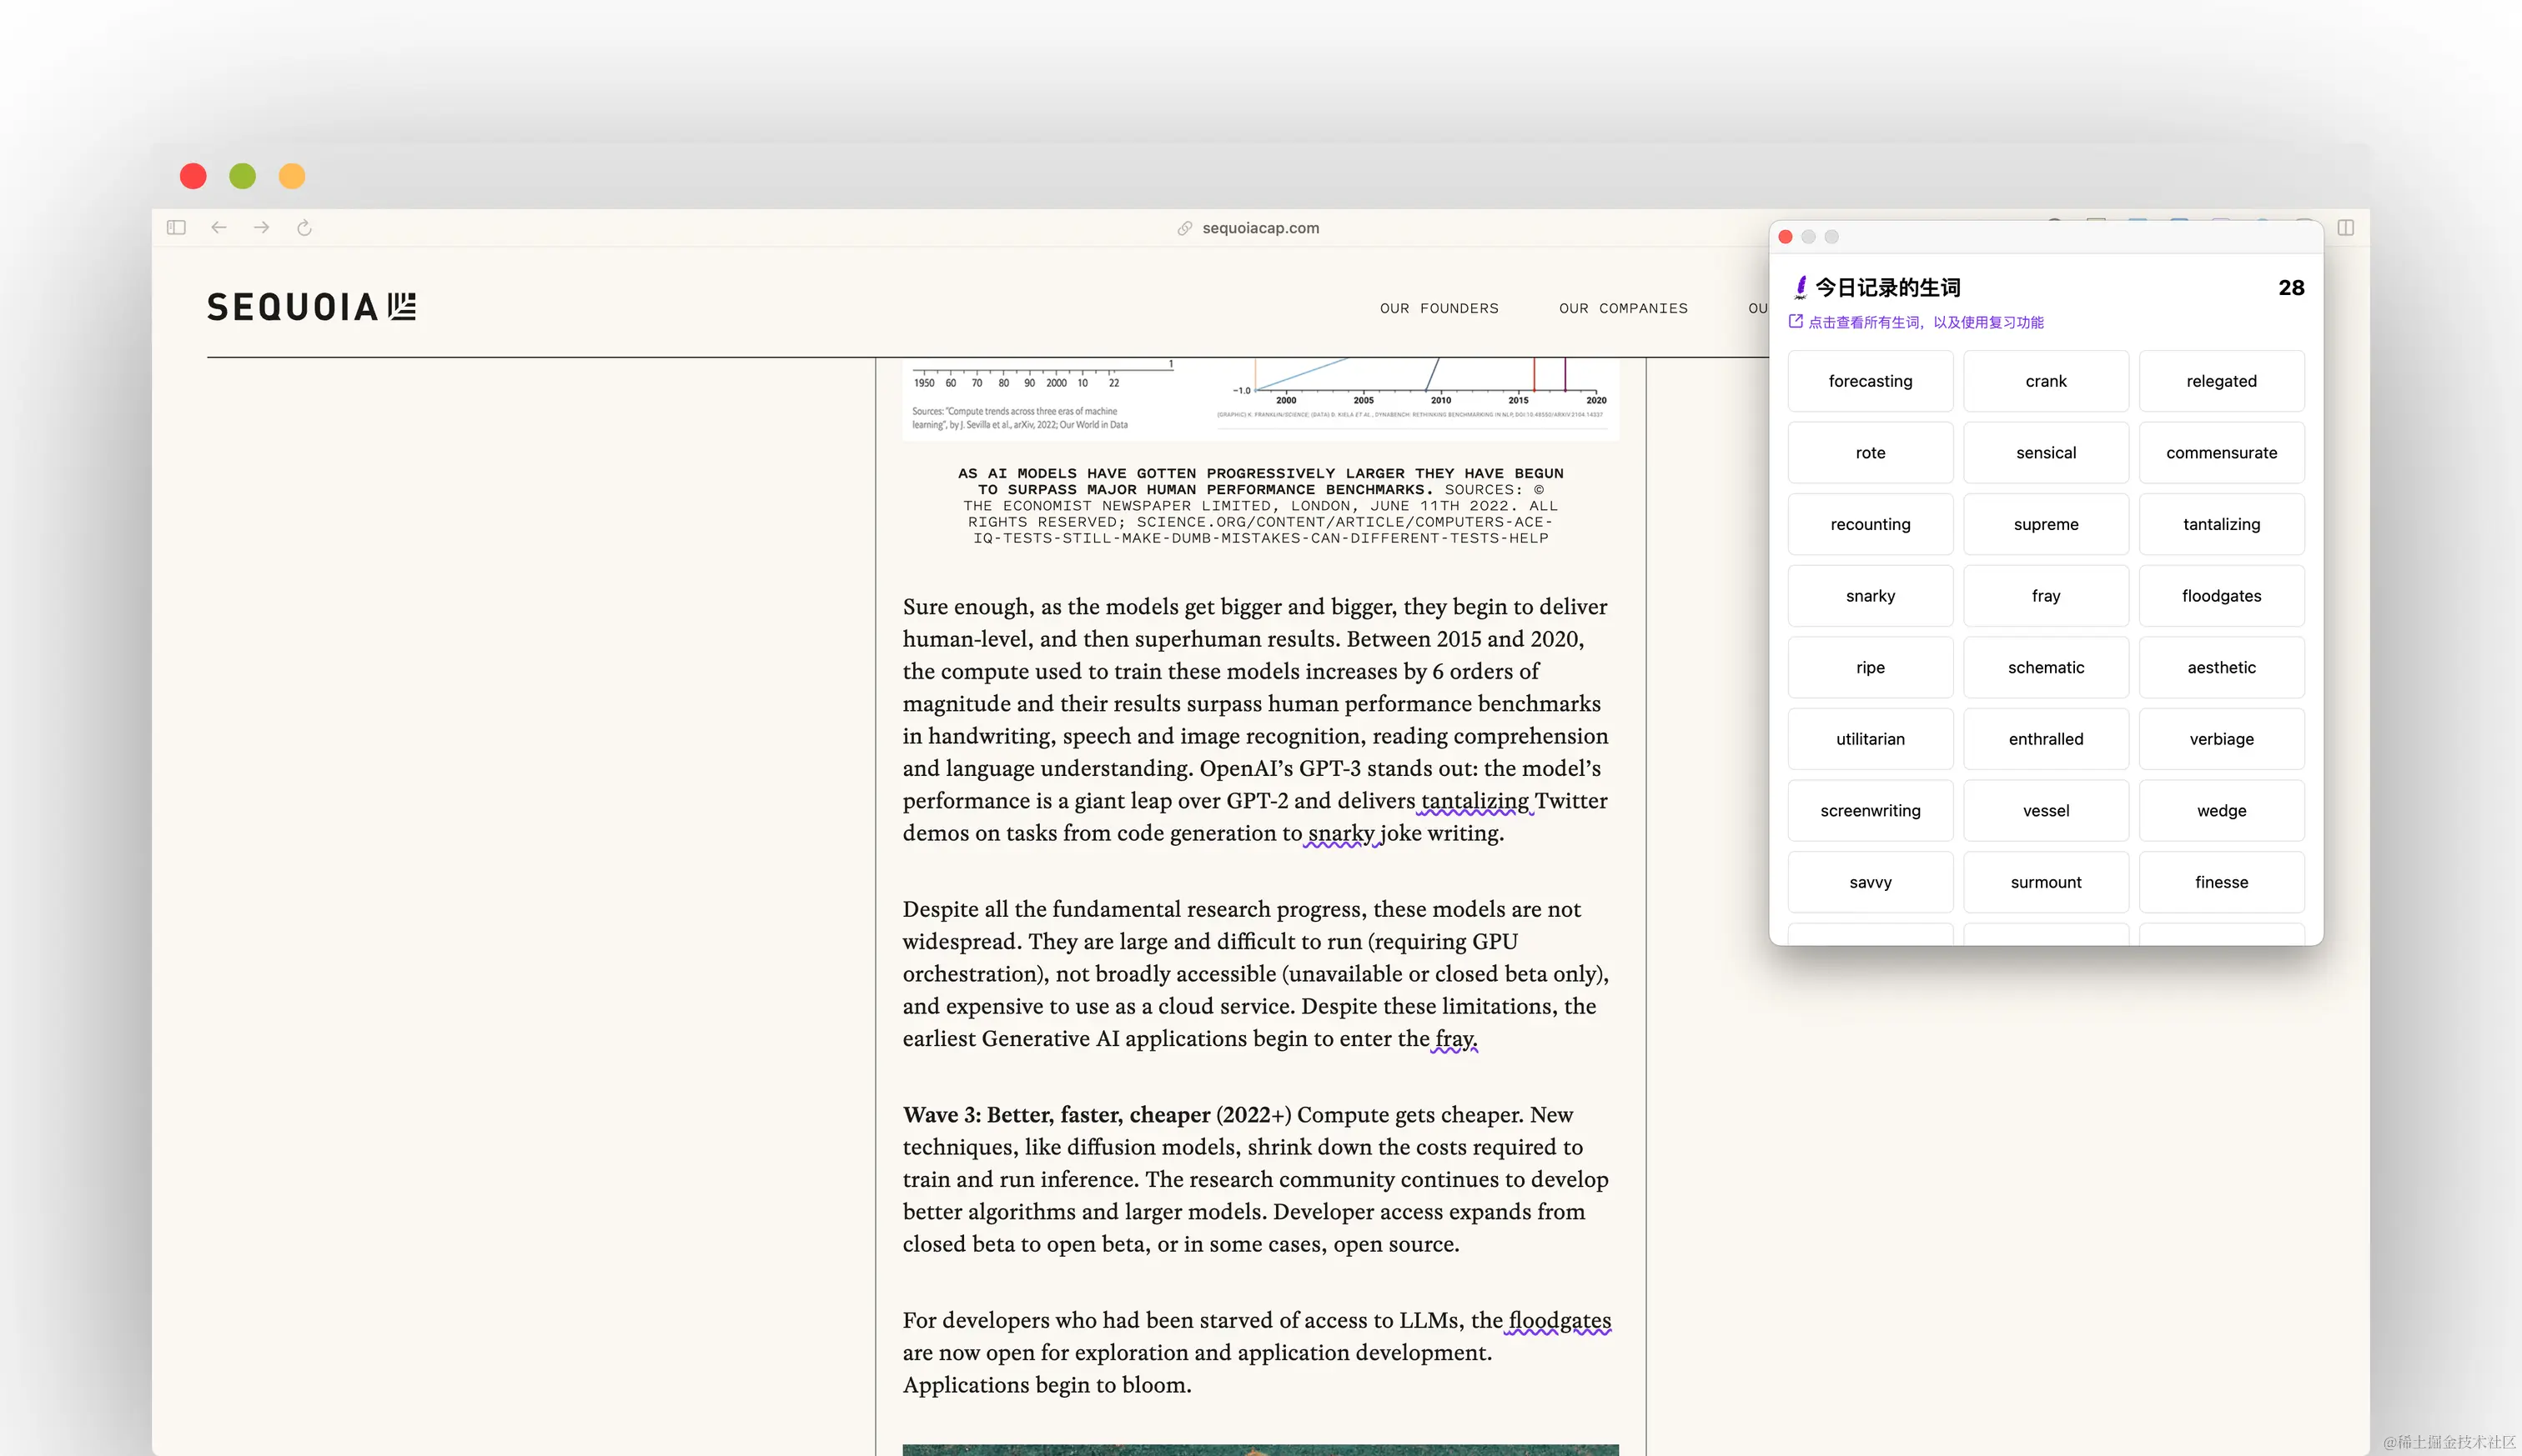Toggle the browser sidebar icon

[176, 228]
